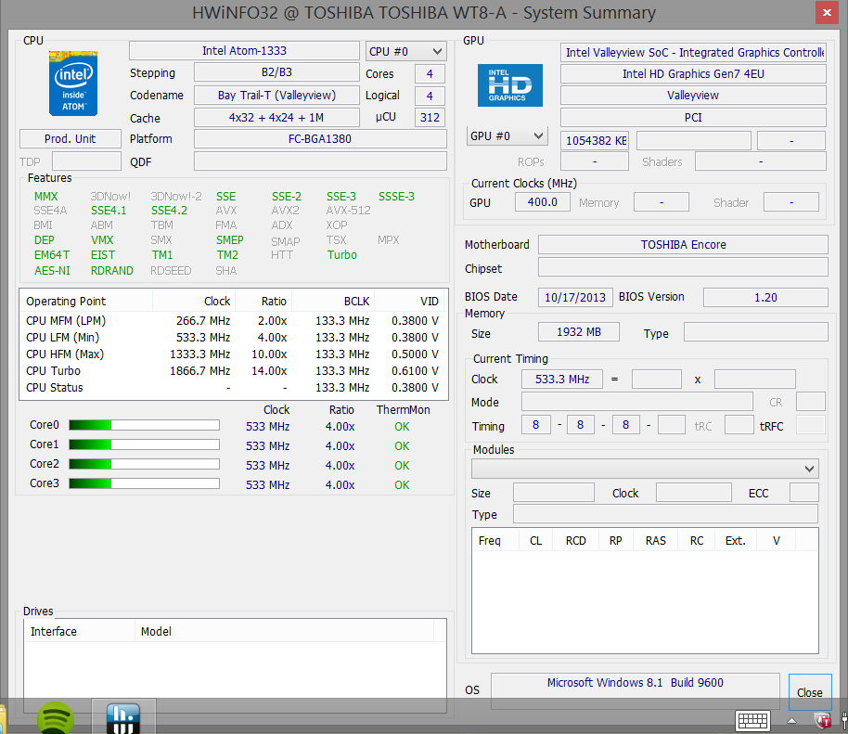Click the red security shield tray icon

click(822, 720)
